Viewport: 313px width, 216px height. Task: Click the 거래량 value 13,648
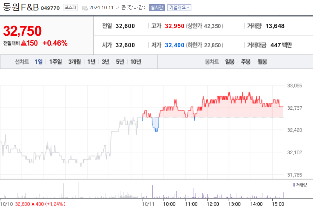(275, 26)
